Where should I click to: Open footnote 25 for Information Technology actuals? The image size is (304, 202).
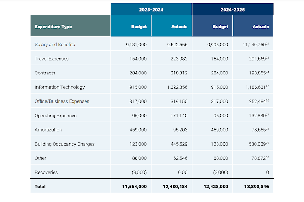[x=268, y=86]
